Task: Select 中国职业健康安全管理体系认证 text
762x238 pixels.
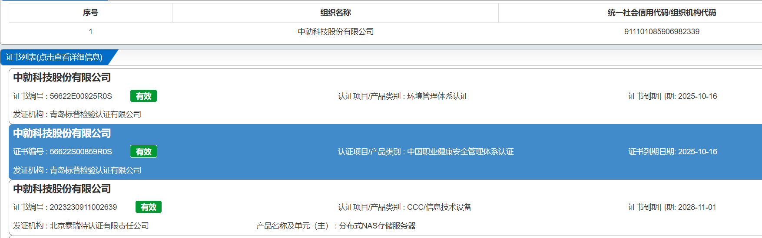Action: click(x=460, y=152)
